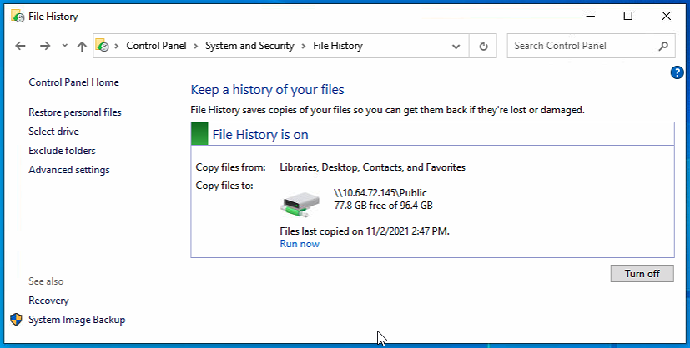The width and height of the screenshot is (690, 348).
Task: Expand the address bar history dropdown
Action: [x=456, y=47]
